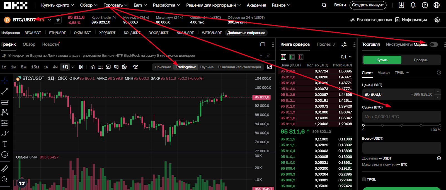Expand the Купить крипто menu
Viewport: 446px width, 190px height.
click(x=57, y=5)
